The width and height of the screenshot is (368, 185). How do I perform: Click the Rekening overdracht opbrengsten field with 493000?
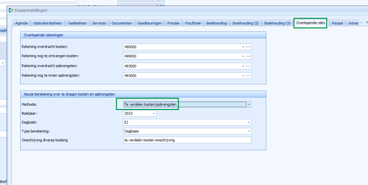(x=182, y=66)
